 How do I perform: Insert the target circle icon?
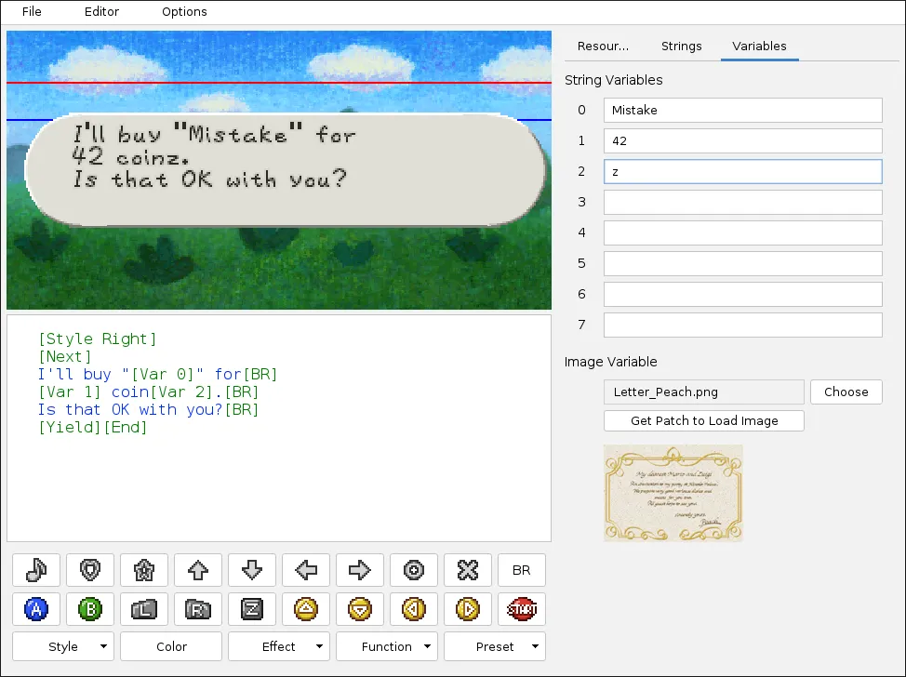coord(414,570)
